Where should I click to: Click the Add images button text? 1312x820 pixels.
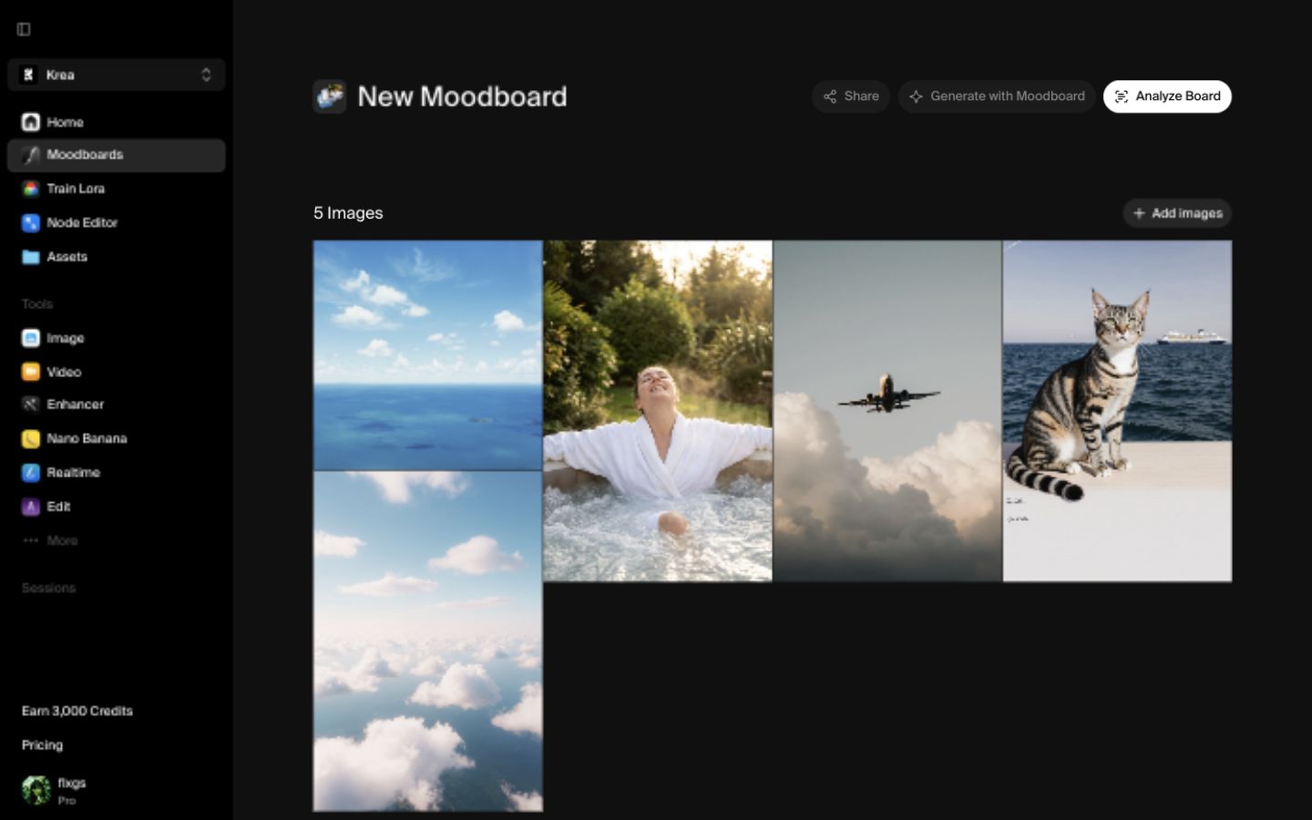[1187, 213]
